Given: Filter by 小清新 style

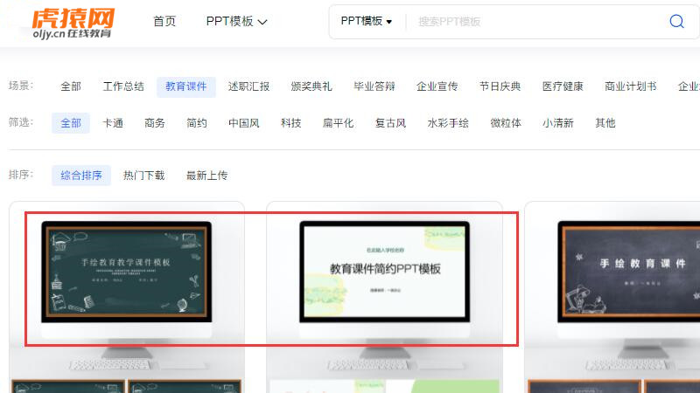Looking at the screenshot, I should coord(558,123).
